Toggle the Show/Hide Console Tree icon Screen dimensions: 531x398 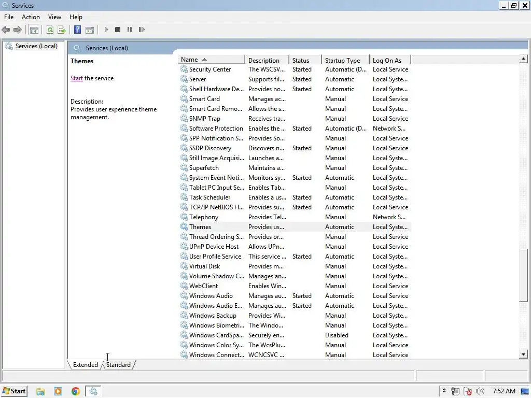click(34, 30)
